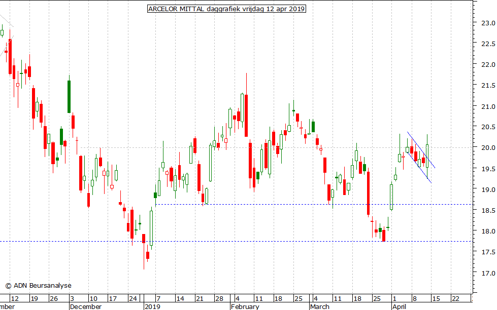Click the chart title ARCELOR MITTAL daggrafiek

click(226, 9)
